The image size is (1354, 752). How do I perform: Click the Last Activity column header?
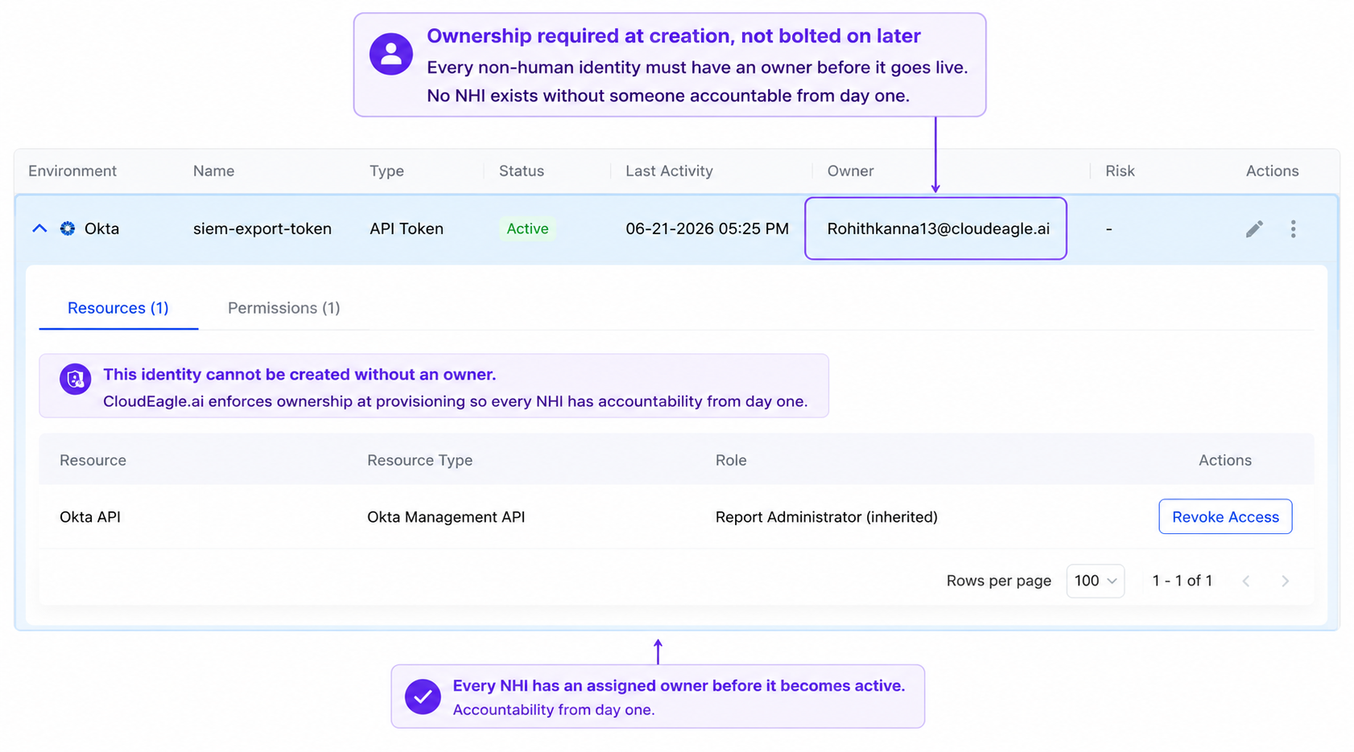669,171
